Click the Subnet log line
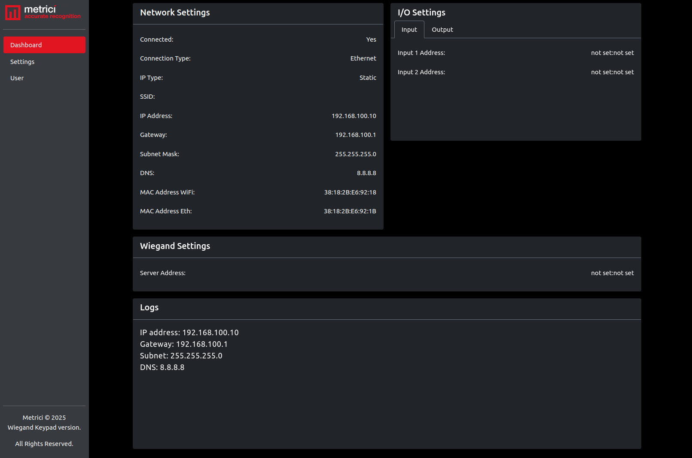This screenshot has height=458, width=692. 181,356
